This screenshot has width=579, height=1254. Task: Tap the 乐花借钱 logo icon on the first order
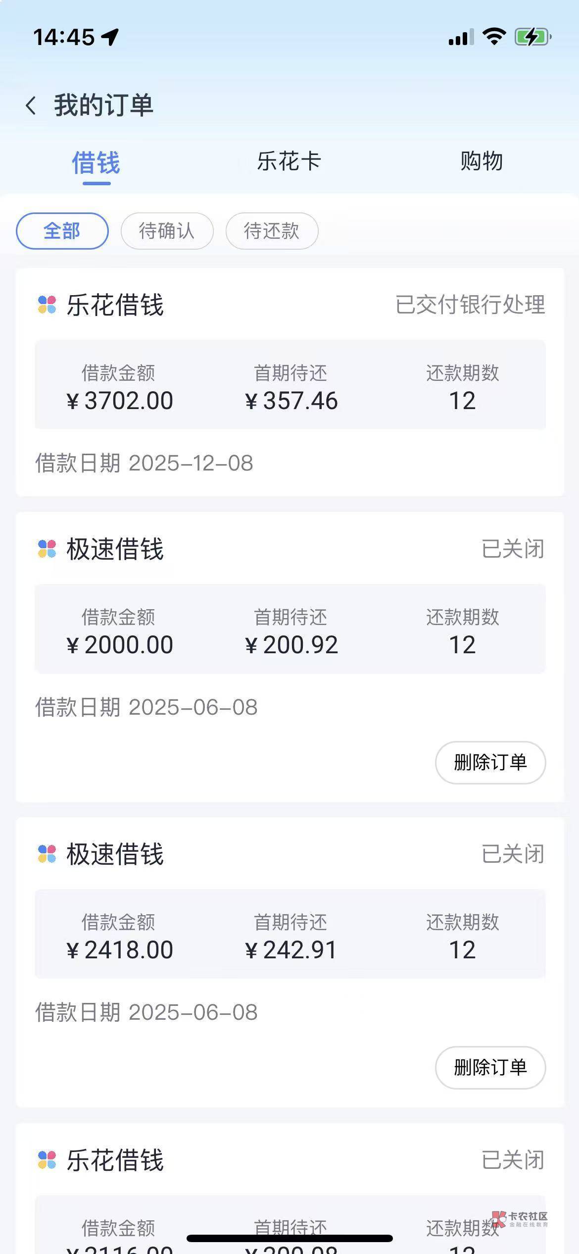[x=47, y=305]
